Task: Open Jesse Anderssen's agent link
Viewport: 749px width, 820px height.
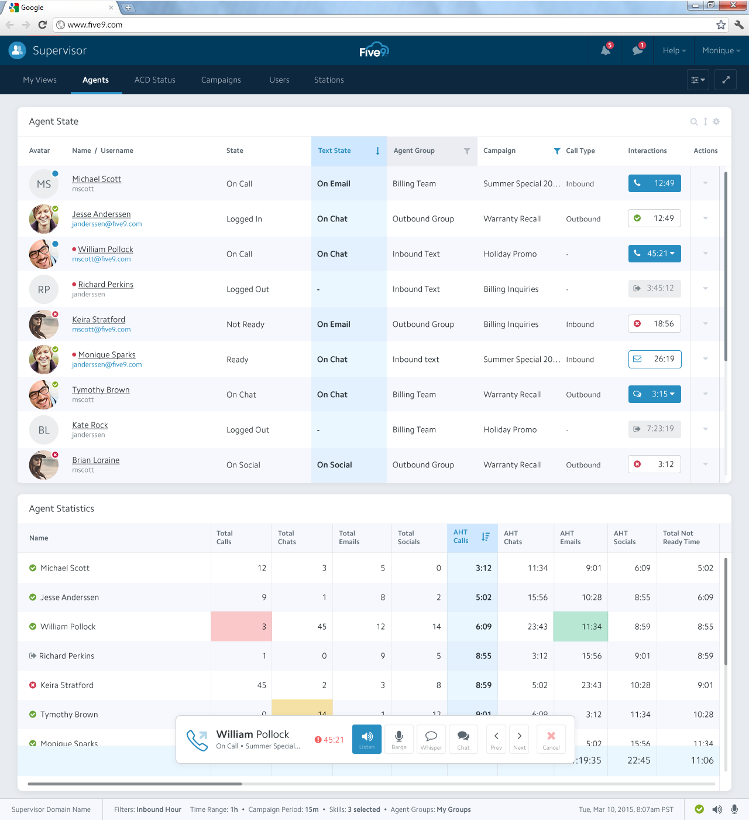Action: click(x=101, y=214)
